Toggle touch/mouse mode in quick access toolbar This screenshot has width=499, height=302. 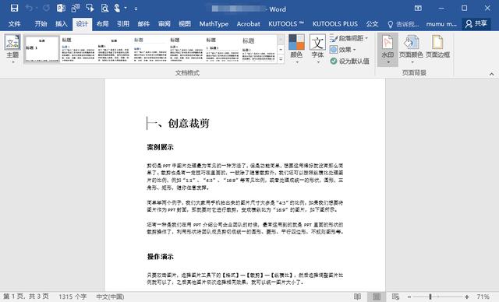tap(117, 8)
